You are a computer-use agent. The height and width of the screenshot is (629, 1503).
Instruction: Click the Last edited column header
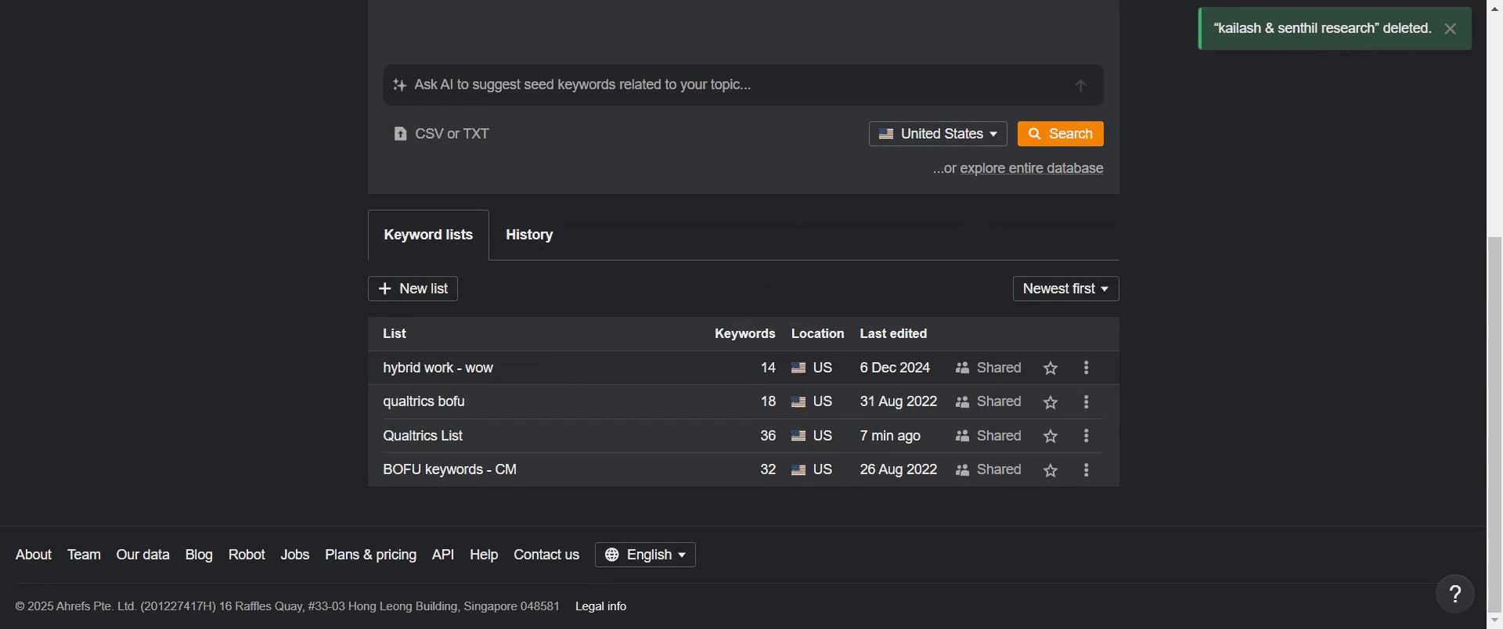tap(893, 334)
